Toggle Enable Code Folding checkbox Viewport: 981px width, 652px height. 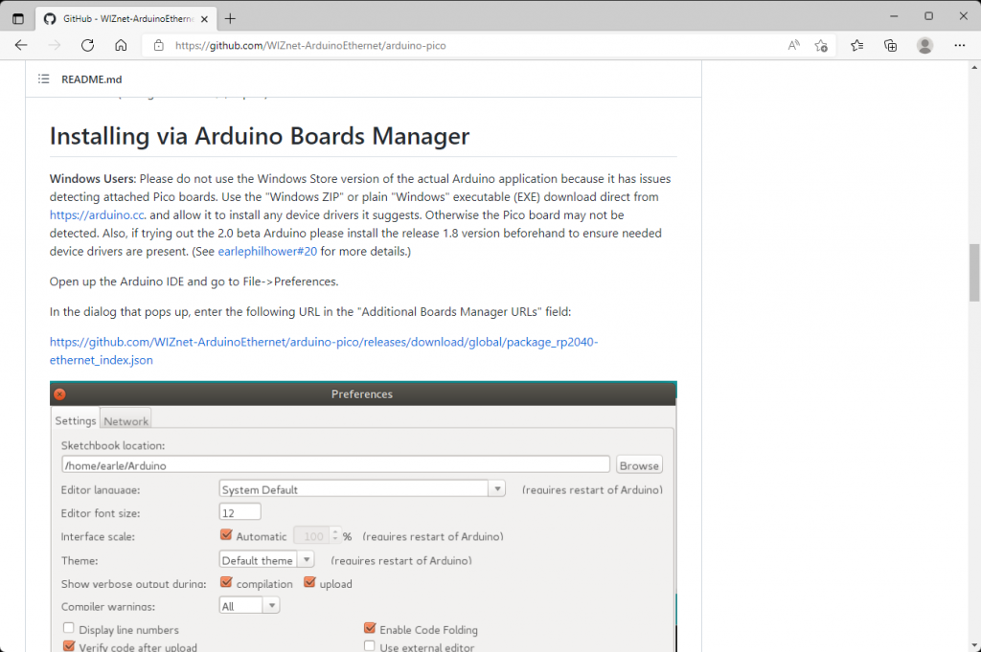tap(370, 628)
